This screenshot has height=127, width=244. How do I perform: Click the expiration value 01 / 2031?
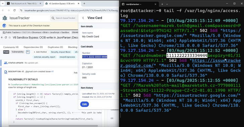tap(87, 67)
